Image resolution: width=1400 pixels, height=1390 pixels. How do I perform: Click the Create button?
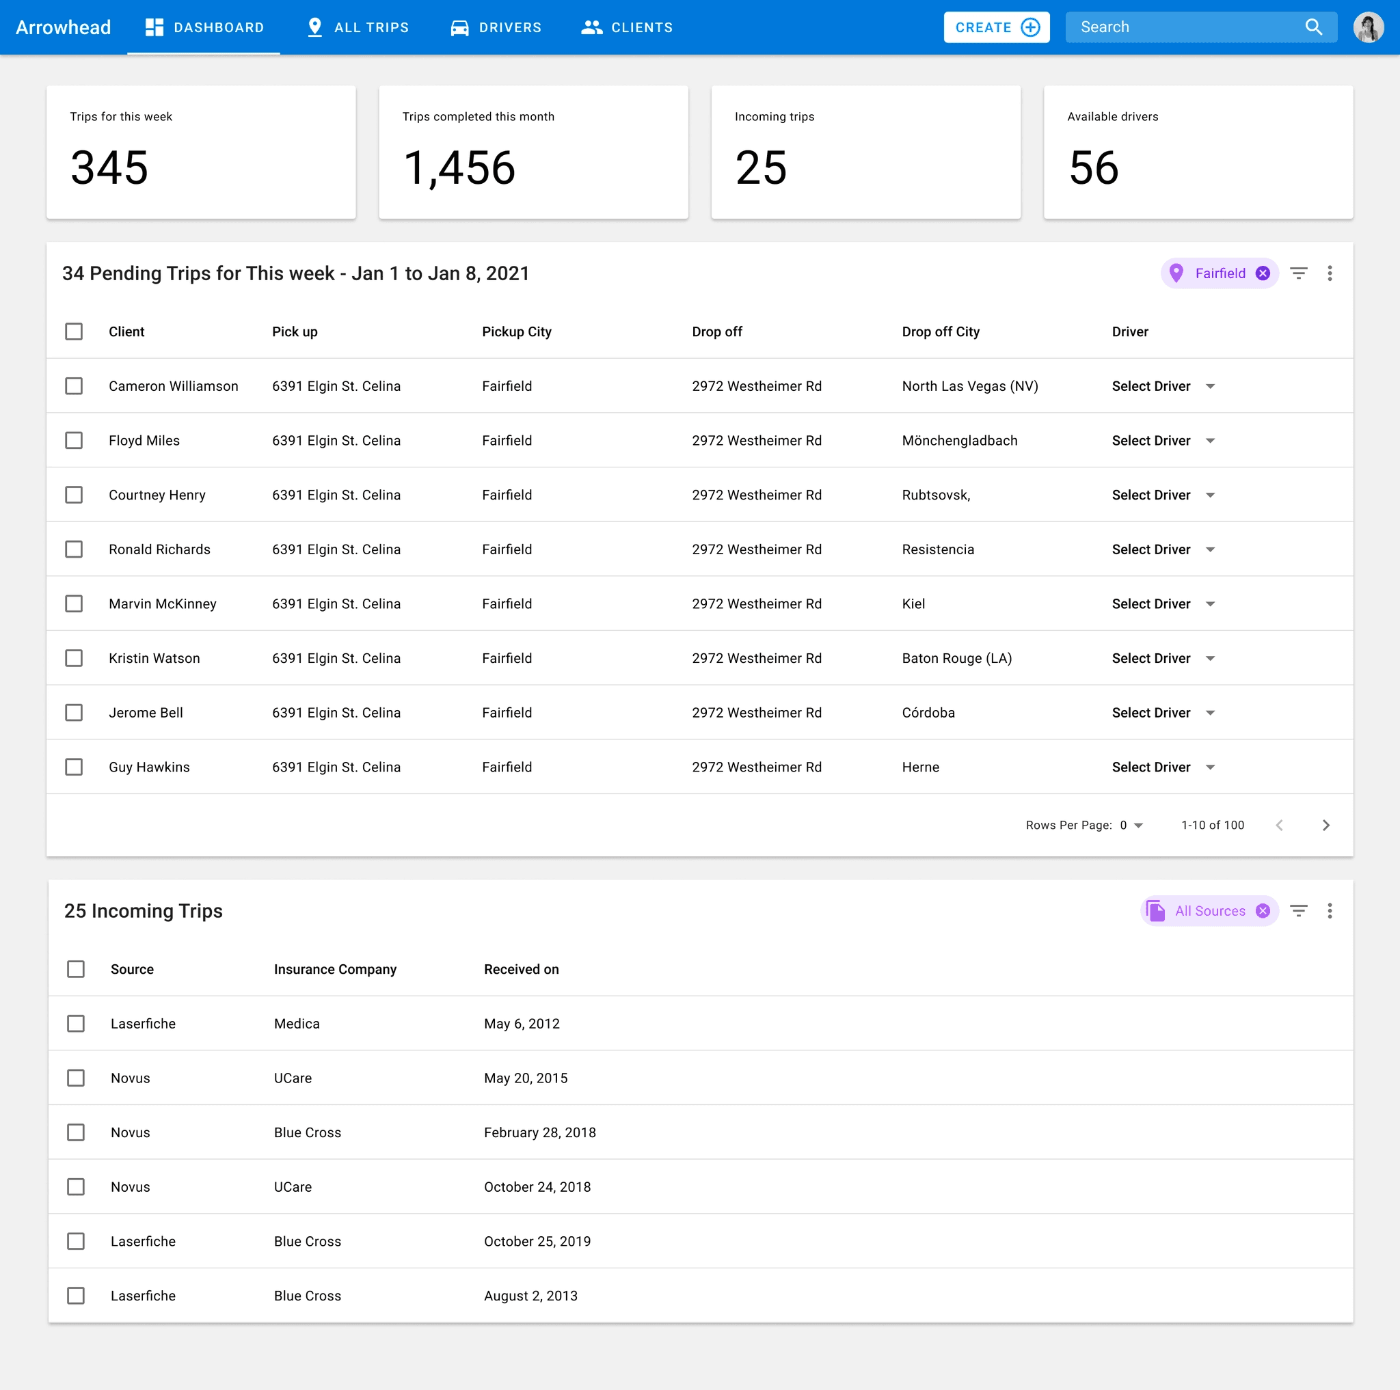point(997,27)
